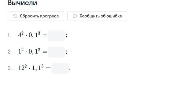Click the item number 1 label
The width and height of the screenshot is (187, 111).
(9, 35)
